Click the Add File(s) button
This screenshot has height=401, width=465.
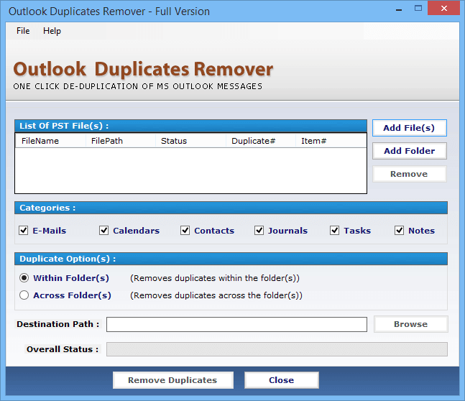(409, 128)
